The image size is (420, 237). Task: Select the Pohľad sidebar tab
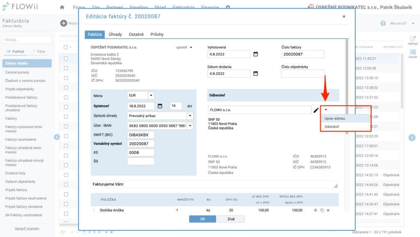tap(16, 51)
